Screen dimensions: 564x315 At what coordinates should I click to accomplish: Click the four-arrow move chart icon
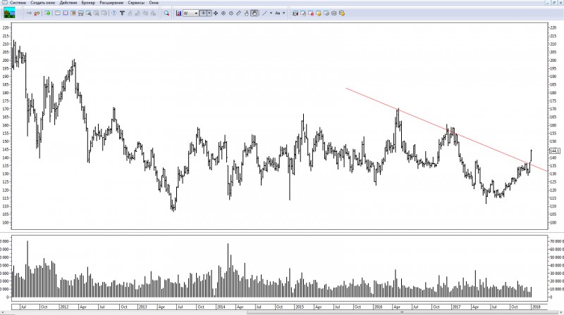pos(215,13)
